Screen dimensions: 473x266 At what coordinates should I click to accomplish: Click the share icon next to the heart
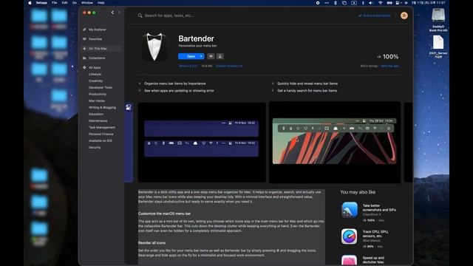pyautogui.click(x=220, y=56)
